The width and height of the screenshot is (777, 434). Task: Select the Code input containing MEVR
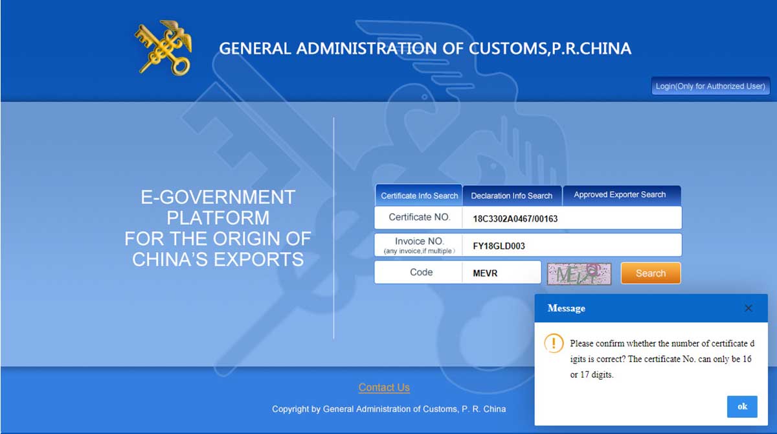click(x=501, y=273)
